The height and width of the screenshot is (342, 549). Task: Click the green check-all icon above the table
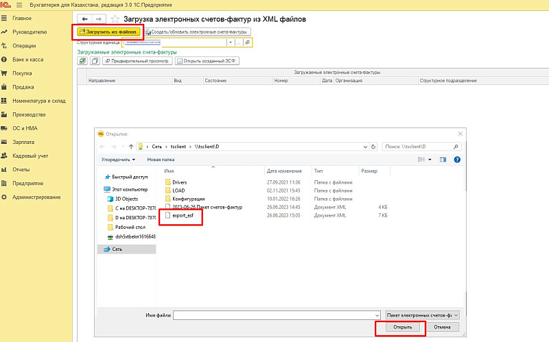[x=83, y=61]
